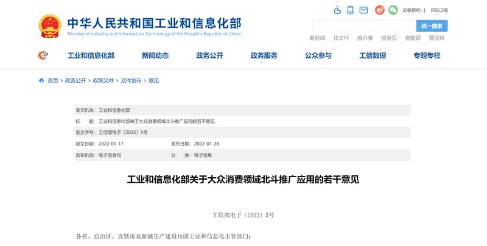Click the salutation line 各省、自治区
This screenshot has height=246, width=487.
click(164, 236)
